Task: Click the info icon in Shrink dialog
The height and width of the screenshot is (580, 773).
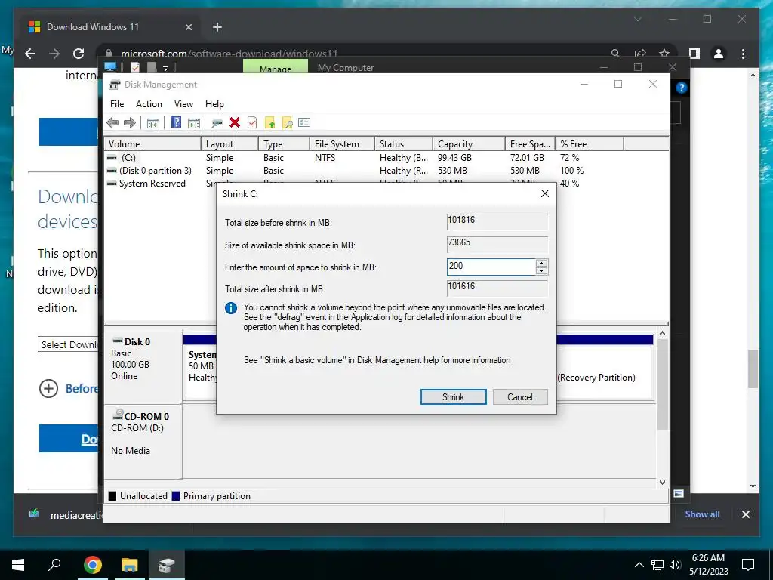Action: (x=231, y=308)
